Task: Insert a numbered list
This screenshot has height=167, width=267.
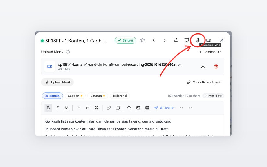Action: [x=88, y=108]
